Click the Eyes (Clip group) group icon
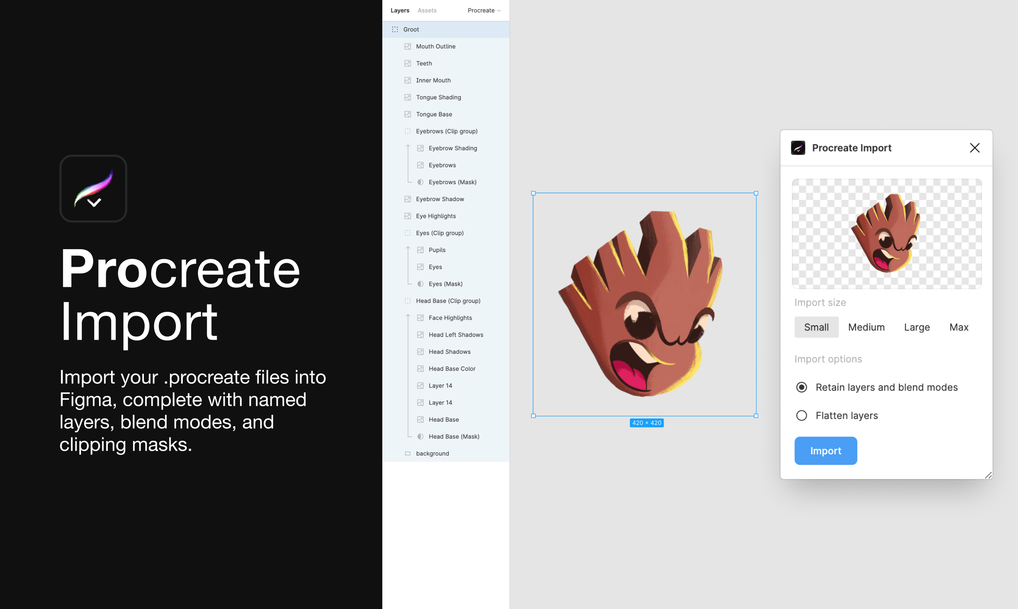The width and height of the screenshot is (1018, 609). (408, 233)
